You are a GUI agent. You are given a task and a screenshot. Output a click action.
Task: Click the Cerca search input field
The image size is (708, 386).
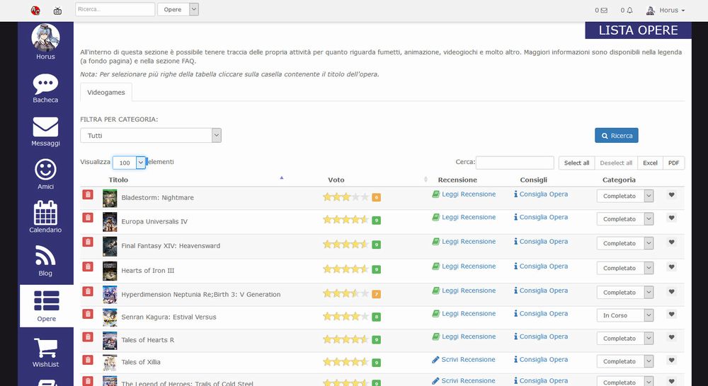[515, 163]
